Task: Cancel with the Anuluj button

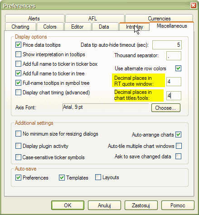Action: pos(104,205)
